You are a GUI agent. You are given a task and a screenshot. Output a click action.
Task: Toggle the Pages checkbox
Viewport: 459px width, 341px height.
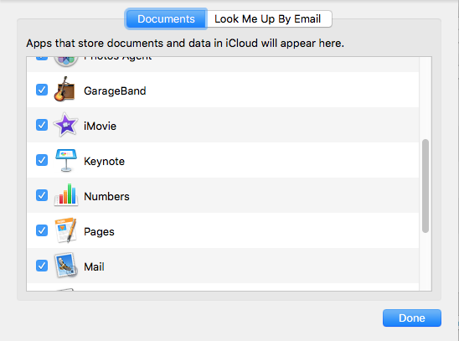tap(42, 230)
